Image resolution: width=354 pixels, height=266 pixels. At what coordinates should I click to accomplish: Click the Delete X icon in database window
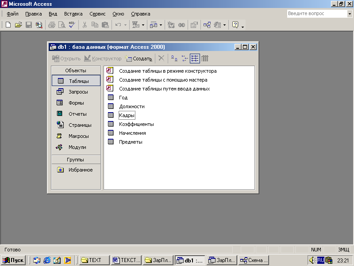coord(161,59)
